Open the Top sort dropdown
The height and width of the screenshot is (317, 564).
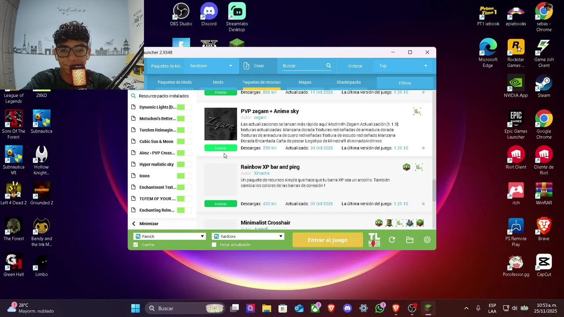click(404, 66)
